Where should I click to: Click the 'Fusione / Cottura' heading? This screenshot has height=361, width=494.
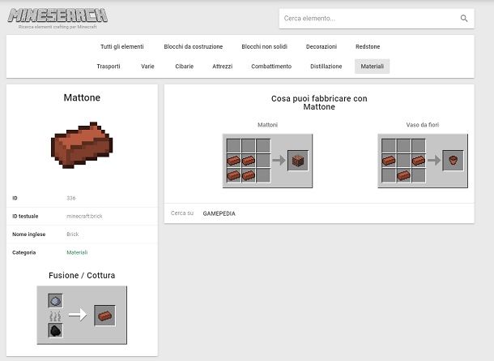click(x=82, y=276)
